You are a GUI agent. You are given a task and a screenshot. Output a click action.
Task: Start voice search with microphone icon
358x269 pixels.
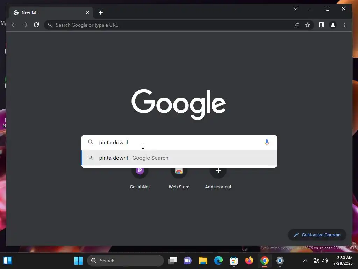tap(267, 142)
